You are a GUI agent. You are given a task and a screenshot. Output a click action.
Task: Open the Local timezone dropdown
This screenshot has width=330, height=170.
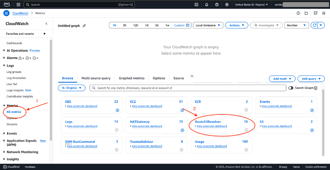pos(208,25)
